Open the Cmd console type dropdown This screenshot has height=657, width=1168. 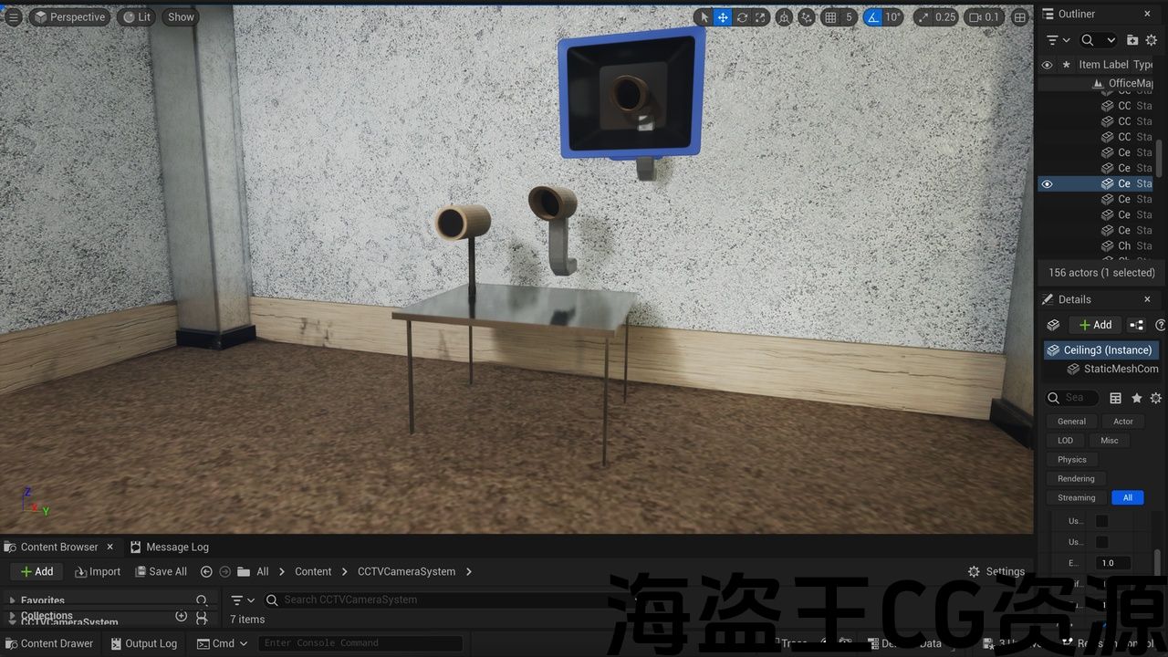point(223,643)
